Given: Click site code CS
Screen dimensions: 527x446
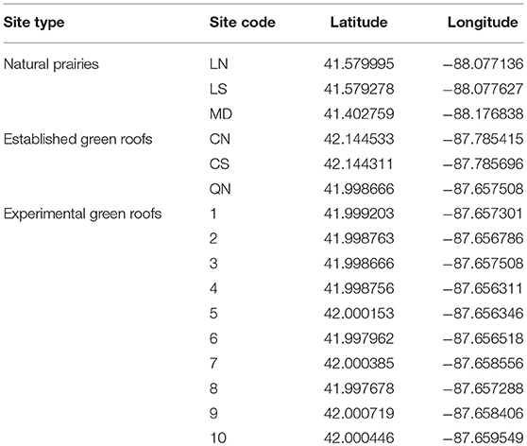Looking at the screenshot, I should point(219,163).
